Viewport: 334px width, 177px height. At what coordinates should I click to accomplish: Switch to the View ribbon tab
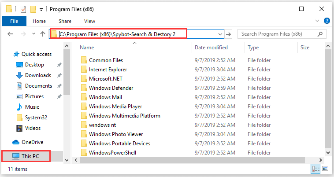click(x=89, y=21)
